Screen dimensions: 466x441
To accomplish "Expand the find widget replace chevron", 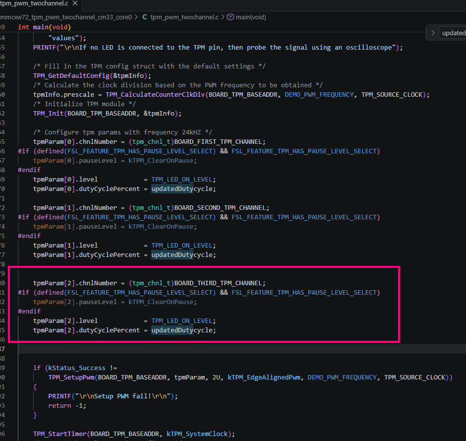I will pyautogui.click(x=433, y=33).
